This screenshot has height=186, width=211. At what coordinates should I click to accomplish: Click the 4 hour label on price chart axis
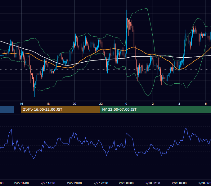click(179, 104)
